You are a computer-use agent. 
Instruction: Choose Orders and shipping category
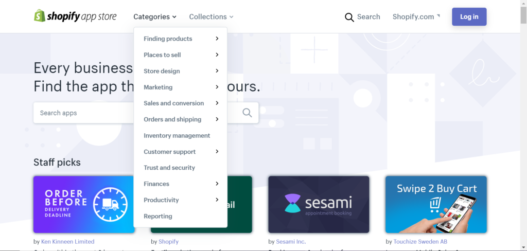(x=172, y=119)
